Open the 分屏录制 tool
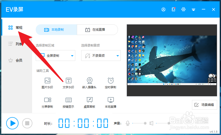 (47, 103)
